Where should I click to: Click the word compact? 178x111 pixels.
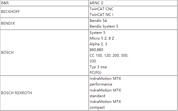97,107
